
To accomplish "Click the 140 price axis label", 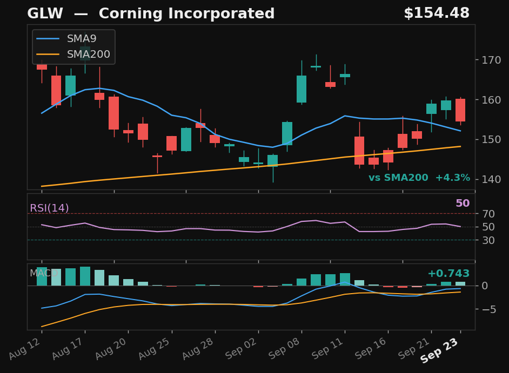I will point(491,179).
